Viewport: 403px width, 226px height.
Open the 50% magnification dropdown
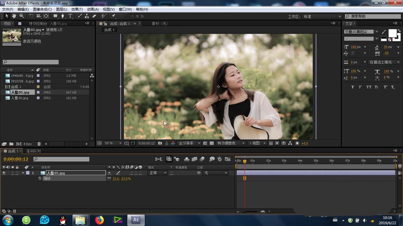click(112, 143)
